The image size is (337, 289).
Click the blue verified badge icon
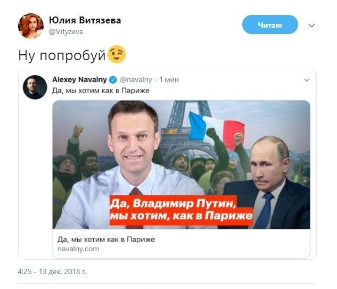(113, 80)
